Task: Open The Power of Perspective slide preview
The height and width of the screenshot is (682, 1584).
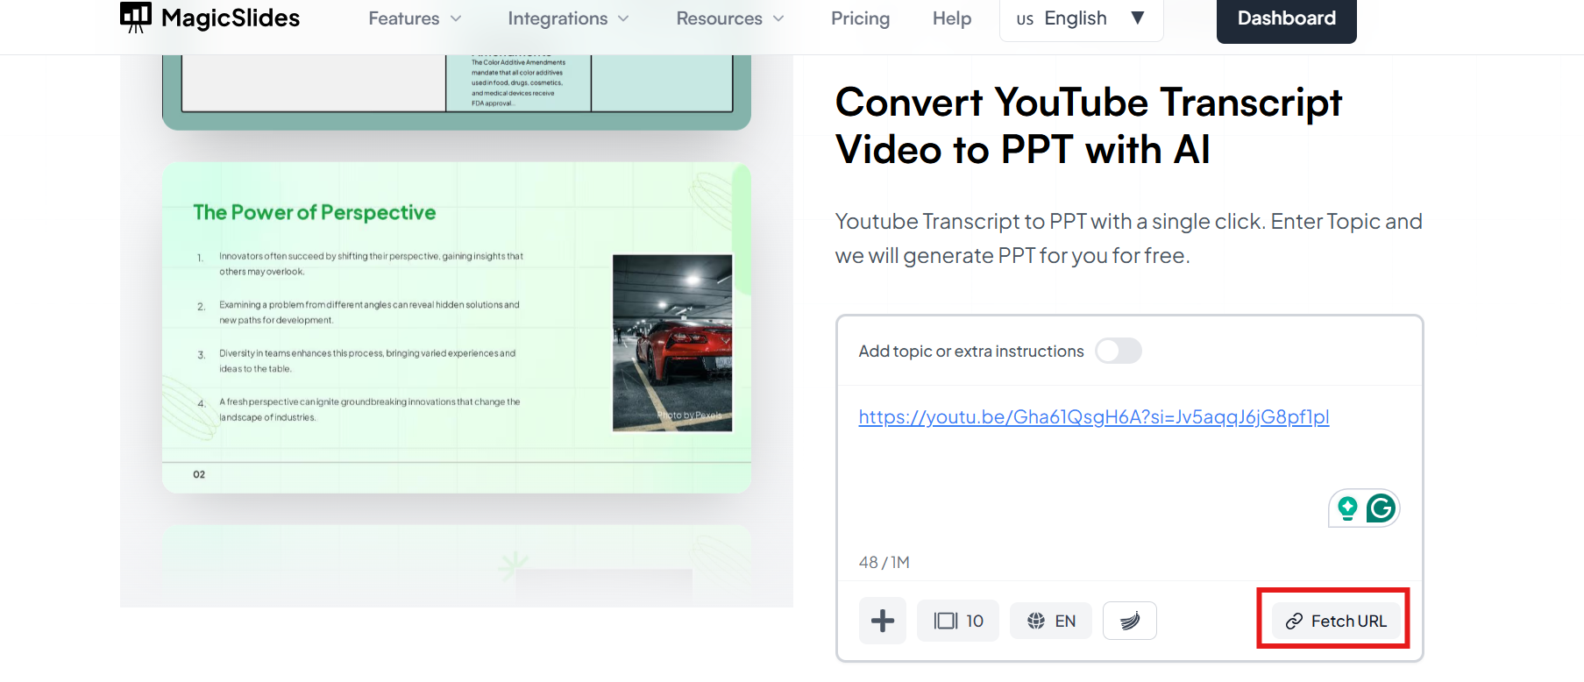Action: point(457,327)
